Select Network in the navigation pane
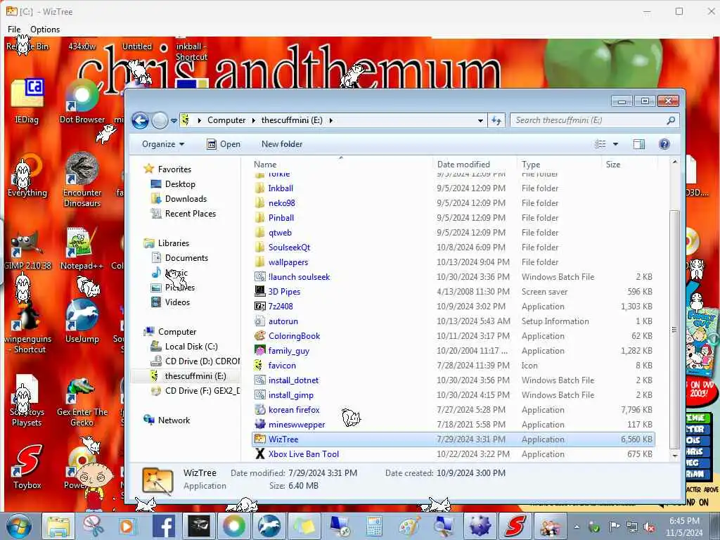The height and width of the screenshot is (540, 720). click(x=174, y=420)
